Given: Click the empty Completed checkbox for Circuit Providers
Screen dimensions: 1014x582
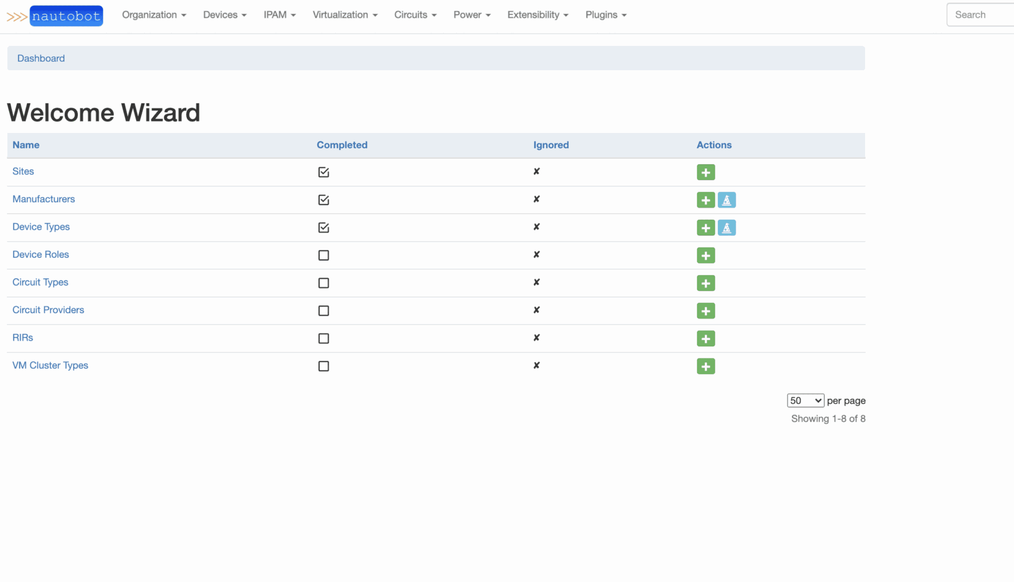Looking at the screenshot, I should pos(324,311).
